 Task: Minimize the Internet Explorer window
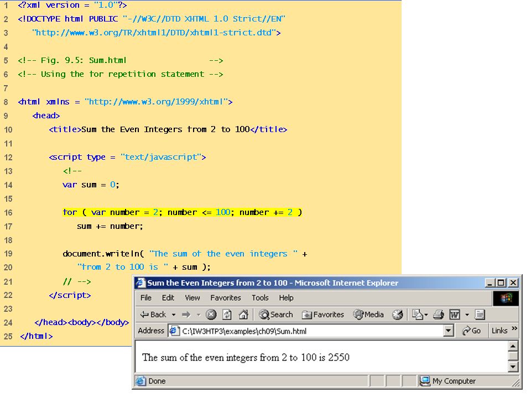coord(490,282)
